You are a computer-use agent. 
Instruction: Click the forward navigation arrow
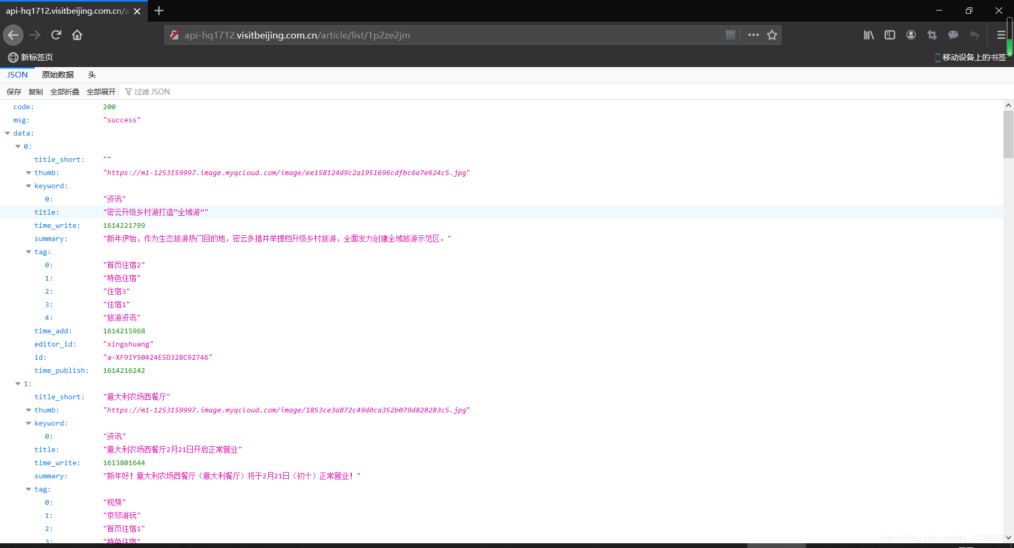click(35, 35)
